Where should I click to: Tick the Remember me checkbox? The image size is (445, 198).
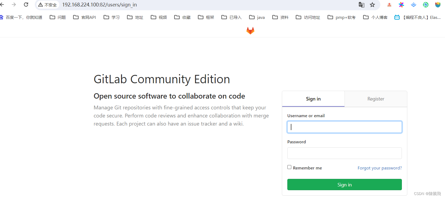click(x=289, y=167)
